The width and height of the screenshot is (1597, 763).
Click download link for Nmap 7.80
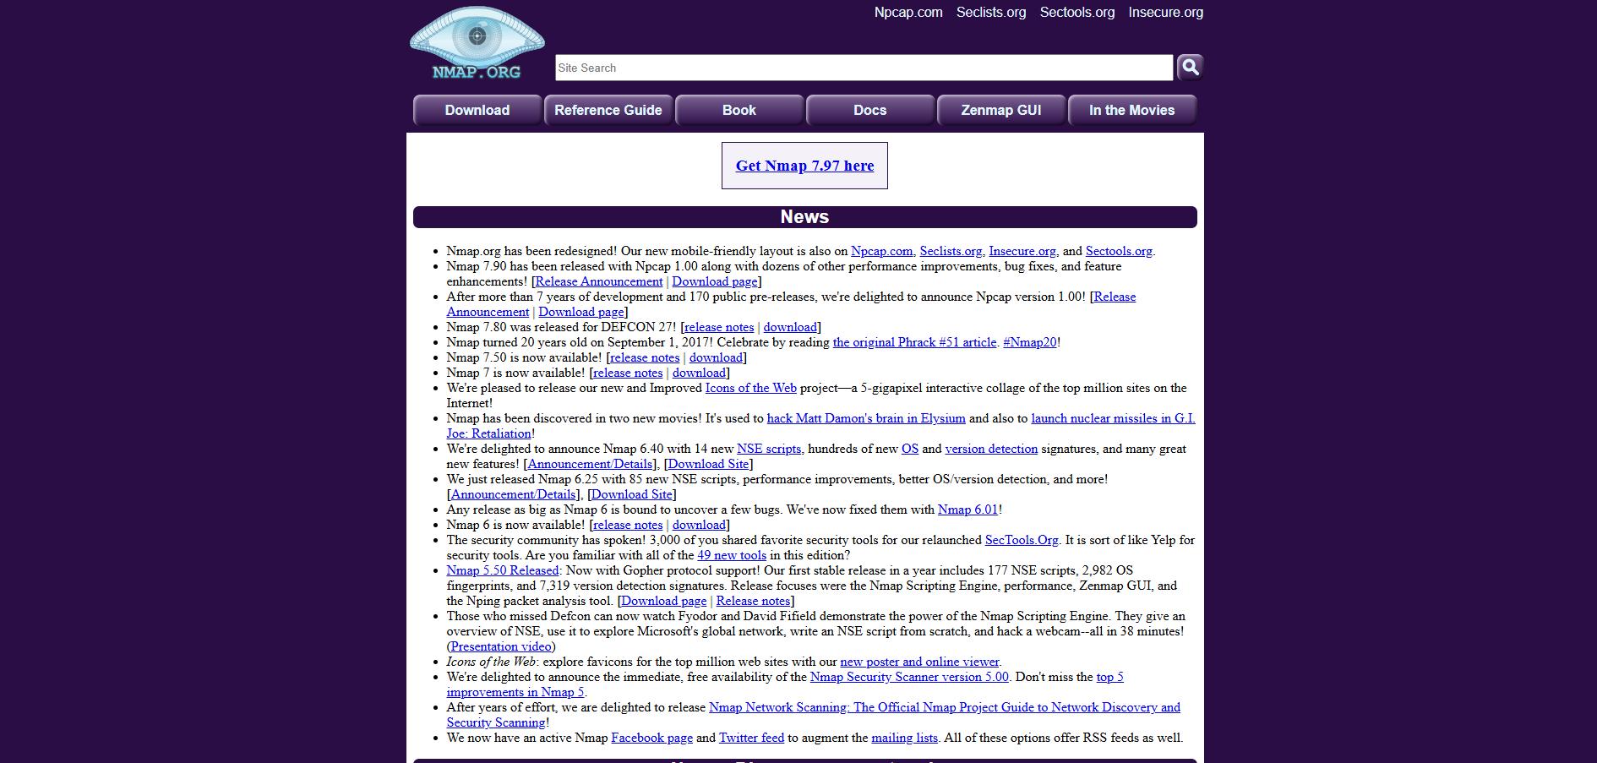click(790, 327)
